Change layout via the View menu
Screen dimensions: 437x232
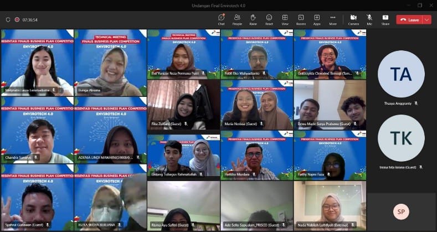click(285, 19)
